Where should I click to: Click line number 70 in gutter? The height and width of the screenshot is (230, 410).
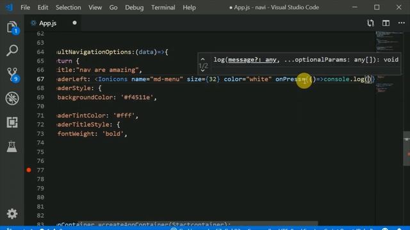(40, 107)
